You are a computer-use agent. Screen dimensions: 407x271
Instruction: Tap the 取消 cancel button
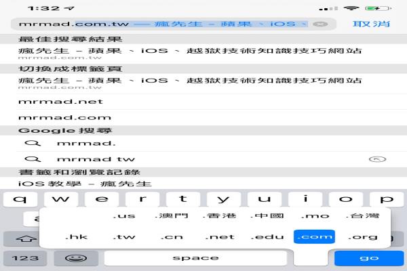(371, 24)
